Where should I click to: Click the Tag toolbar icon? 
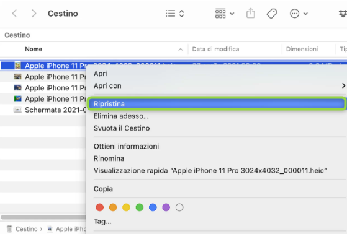(x=272, y=14)
